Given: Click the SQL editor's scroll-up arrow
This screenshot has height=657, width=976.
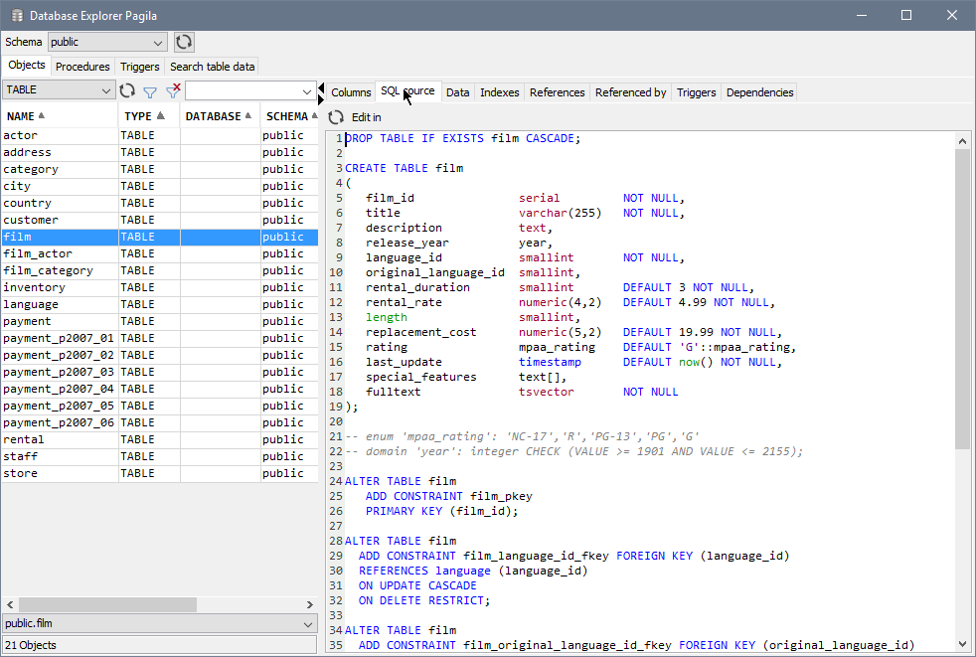Looking at the screenshot, I should [962, 141].
